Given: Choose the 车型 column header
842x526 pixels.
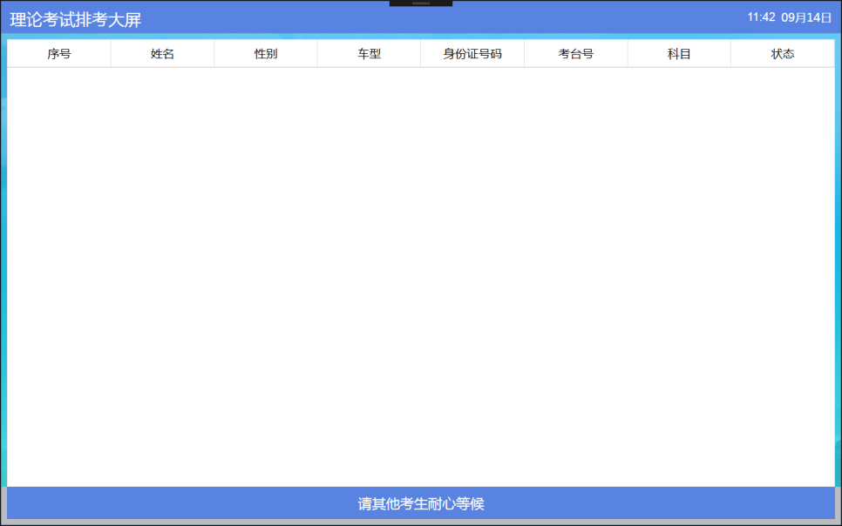Looking at the screenshot, I should (369, 54).
